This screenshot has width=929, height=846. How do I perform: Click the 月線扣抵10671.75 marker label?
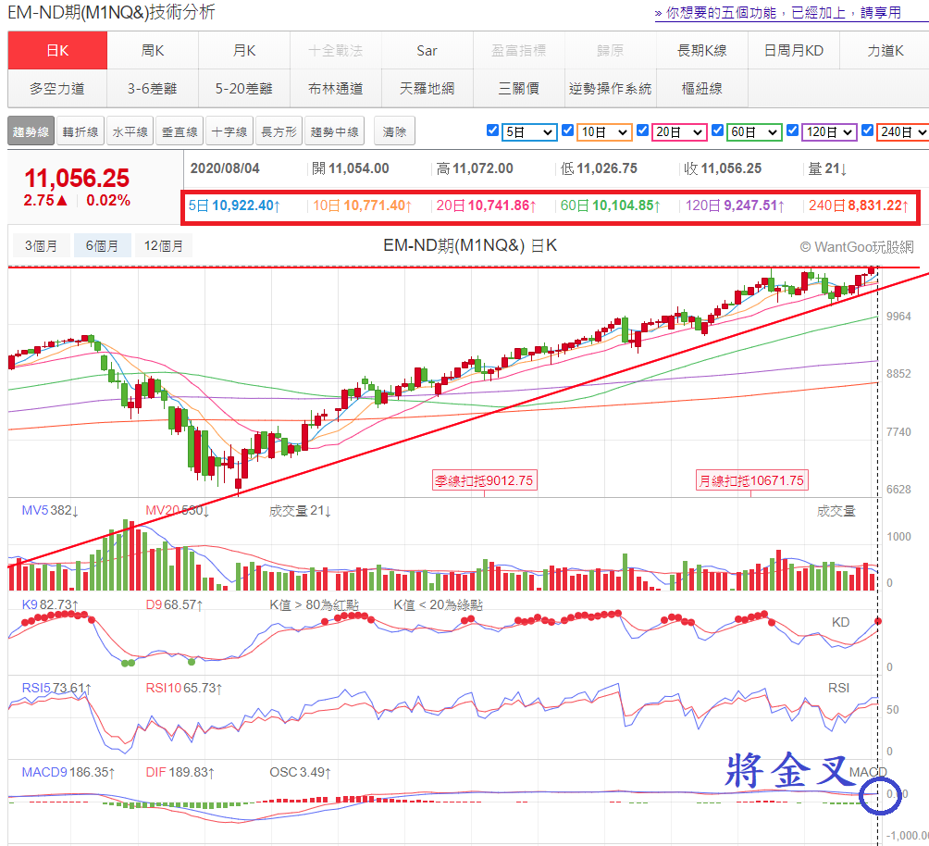[x=752, y=480]
